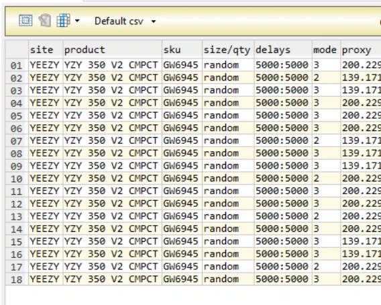Click proxy cell 200.229 in row 18
Viewport: 381px width, 305px height.
click(361, 279)
